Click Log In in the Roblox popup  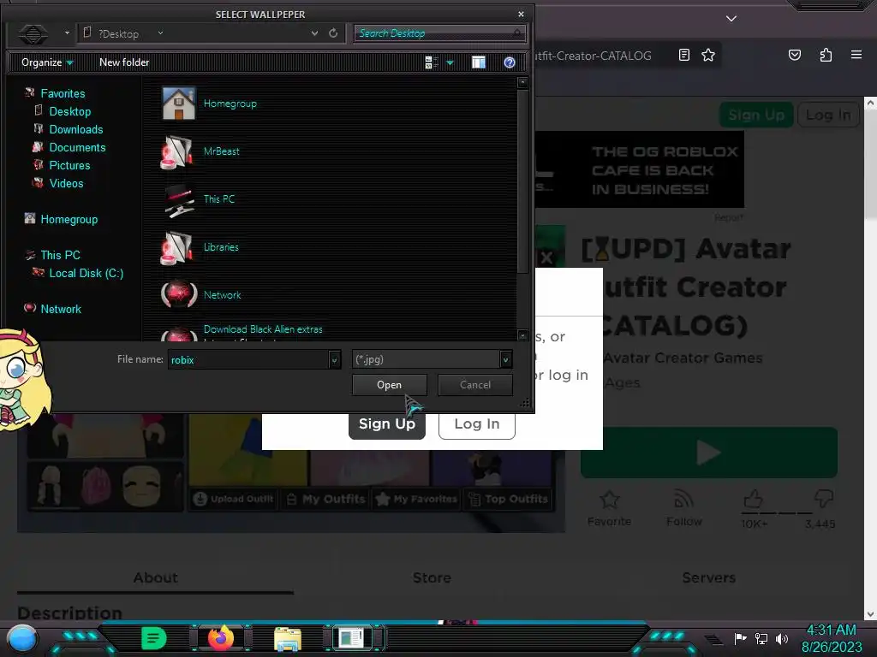tap(476, 424)
